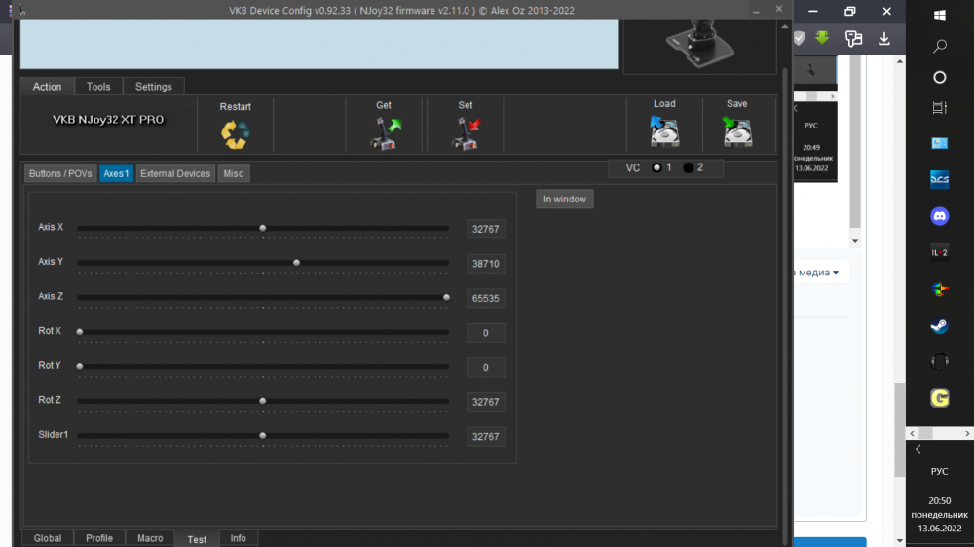Click the taskbar overflow right scroll arrow

967,433
